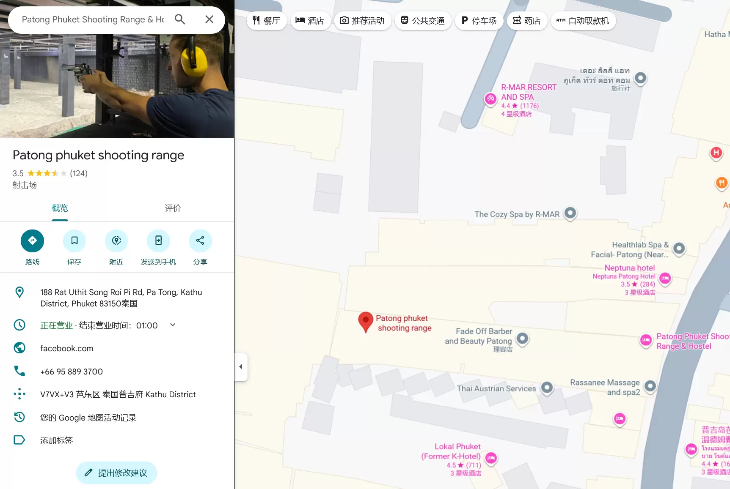Collapse the side panel with the arrow
This screenshot has height=489, width=730.
pos(241,367)
